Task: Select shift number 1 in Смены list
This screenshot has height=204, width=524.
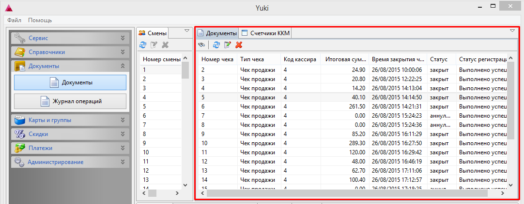Action: click(x=161, y=70)
